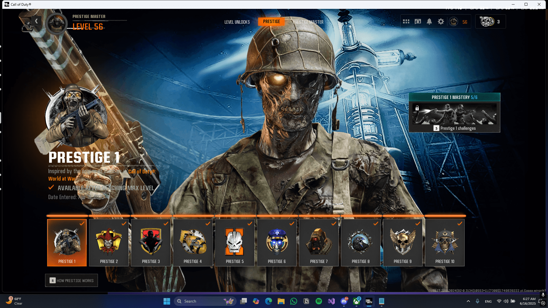Go back with the left chevron arrow
548x308 pixels.
coord(36,21)
